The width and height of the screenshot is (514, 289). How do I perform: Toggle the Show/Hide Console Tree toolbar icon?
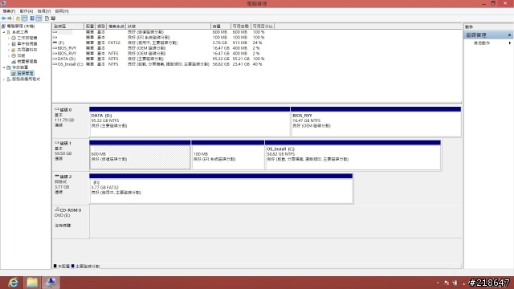pos(24,18)
